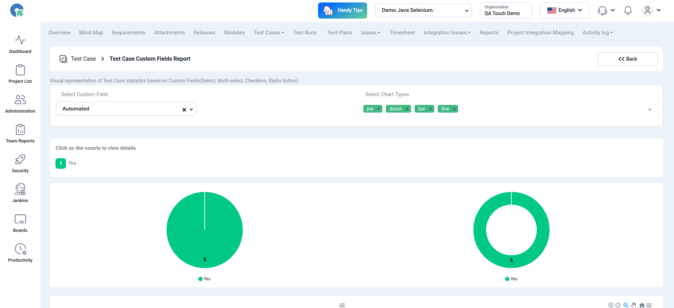The image size is (674, 308).
Task: Click the Back button
Action: pyautogui.click(x=627, y=59)
